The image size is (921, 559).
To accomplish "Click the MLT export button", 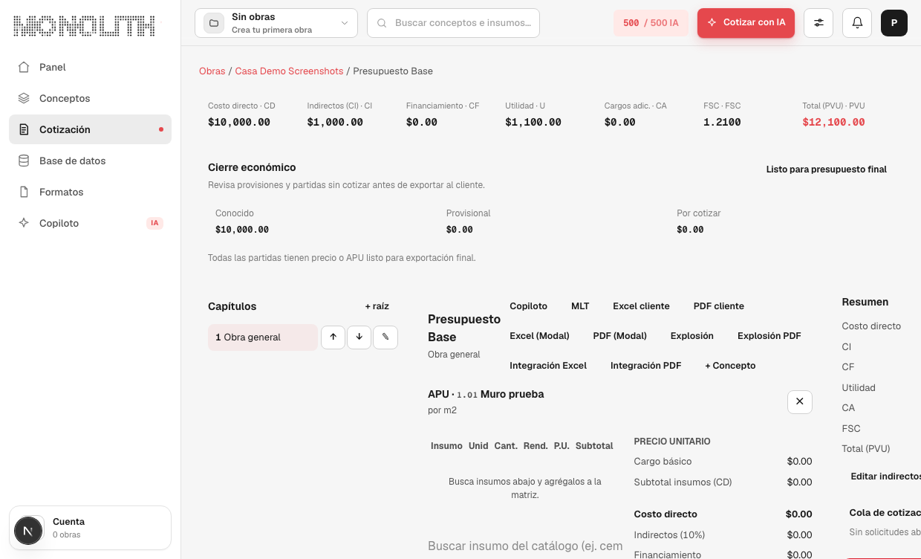I will (x=580, y=306).
